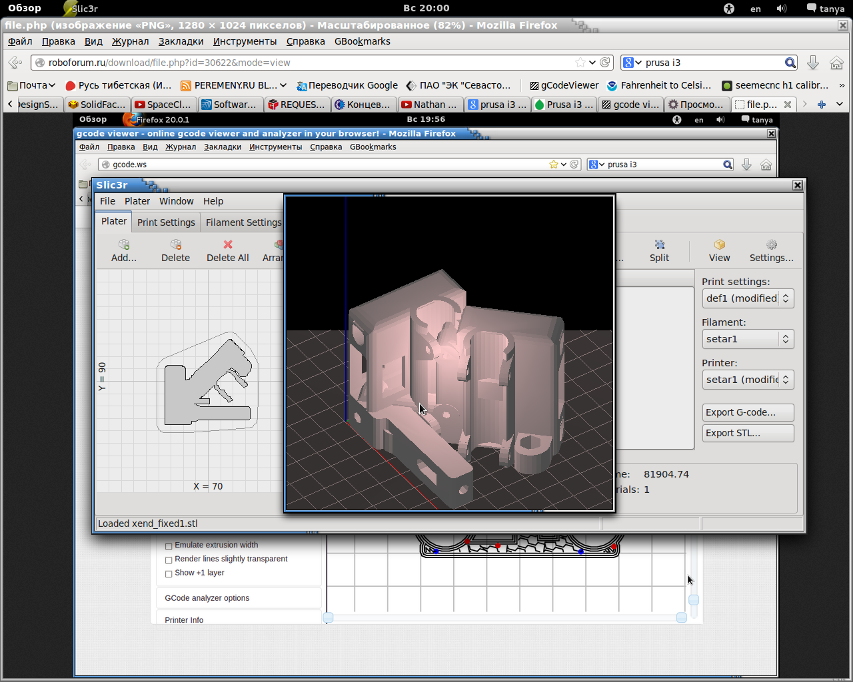Click the roboforum.ru address bar

[307, 63]
